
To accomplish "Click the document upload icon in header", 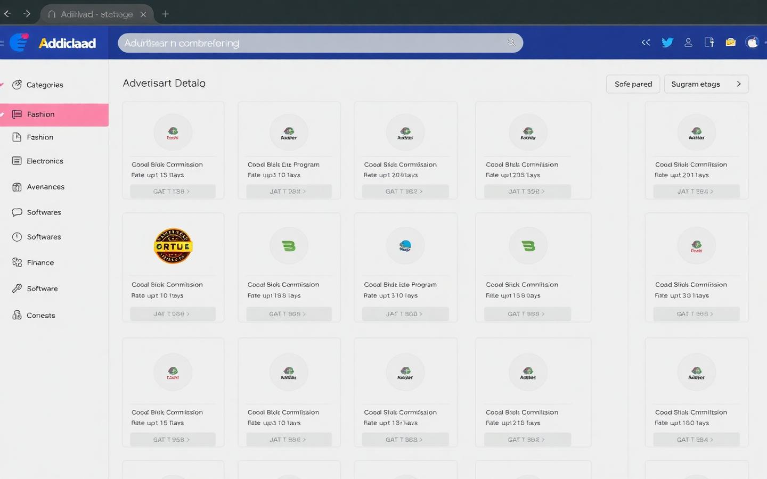I will 709,43.
